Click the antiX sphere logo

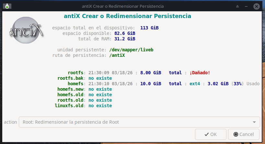26,30
